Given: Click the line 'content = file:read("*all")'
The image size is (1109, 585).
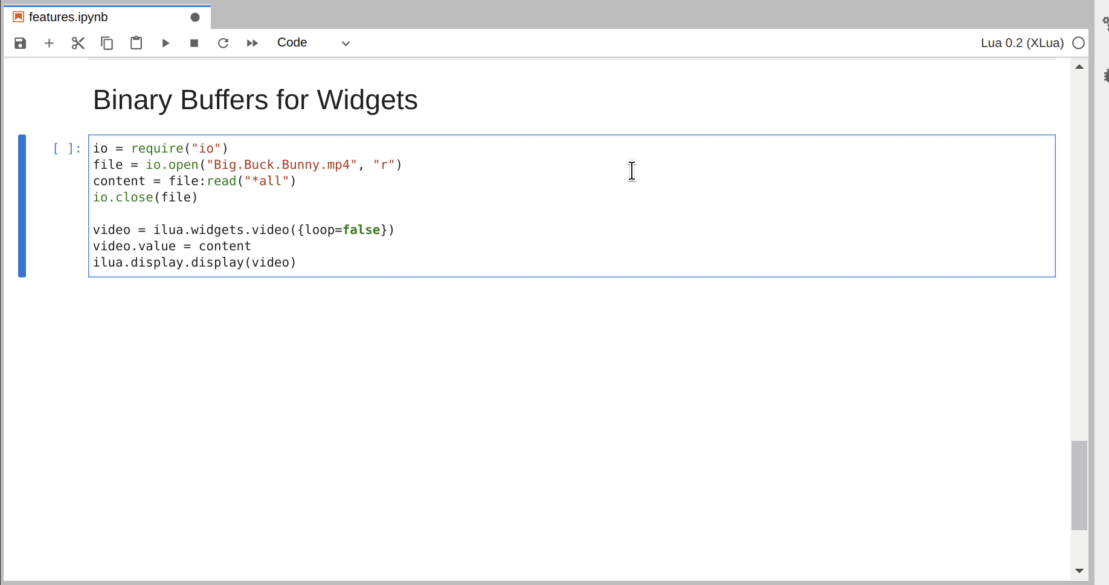Looking at the screenshot, I should coord(194,181).
